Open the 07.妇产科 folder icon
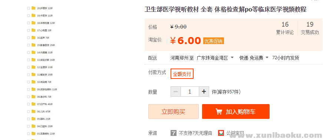This screenshot has height=140, width=323. (34, 104)
